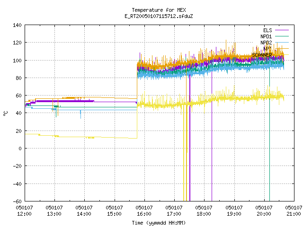Click the 19:00 x-axis tick label
303x227 pixels.
[x=234, y=214]
